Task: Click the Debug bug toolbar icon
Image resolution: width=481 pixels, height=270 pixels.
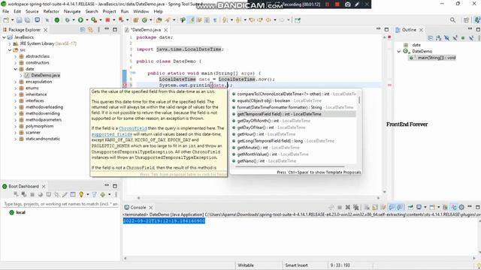Action: point(67,20)
